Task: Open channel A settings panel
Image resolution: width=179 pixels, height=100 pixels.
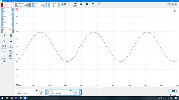Action: point(7,10)
